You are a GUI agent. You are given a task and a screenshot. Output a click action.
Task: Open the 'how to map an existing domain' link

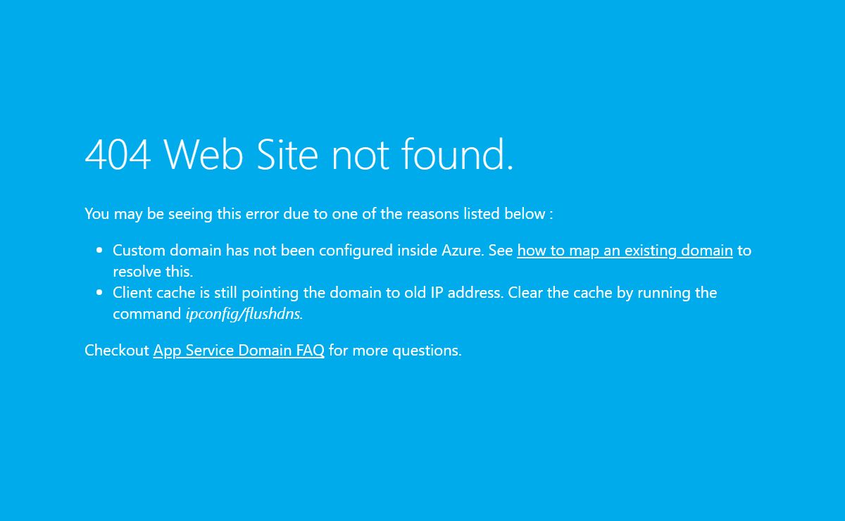tap(625, 251)
